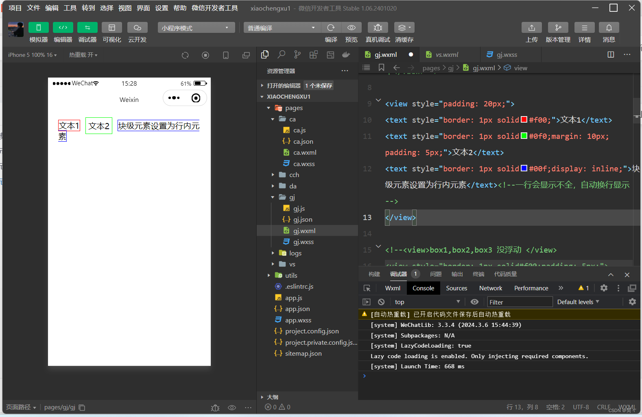Click the element inspect picker icon
The width and height of the screenshot is (642, 417).
[x=367, y=288]
